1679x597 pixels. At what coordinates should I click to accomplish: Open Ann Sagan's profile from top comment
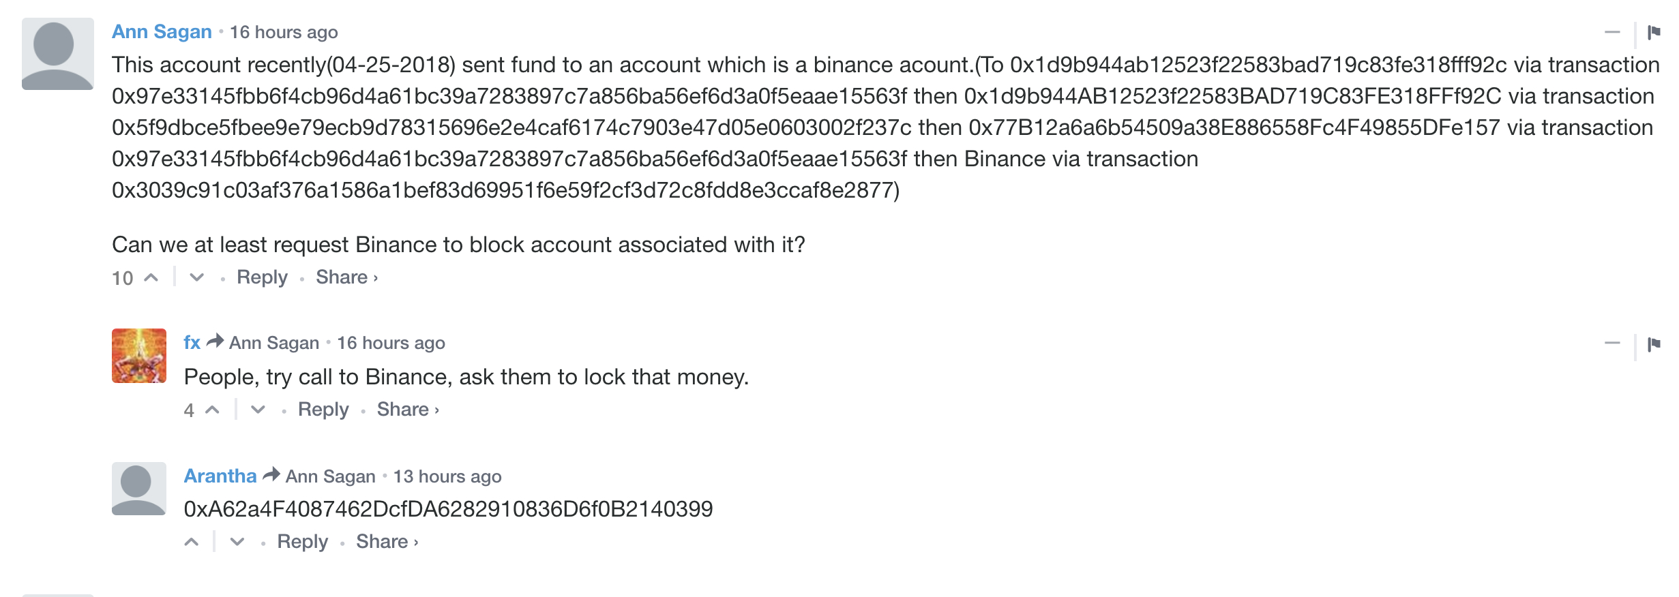[162, 32]
